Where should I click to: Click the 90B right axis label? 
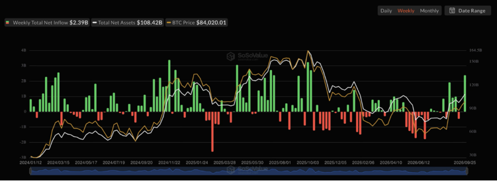[x=473, y=108]
